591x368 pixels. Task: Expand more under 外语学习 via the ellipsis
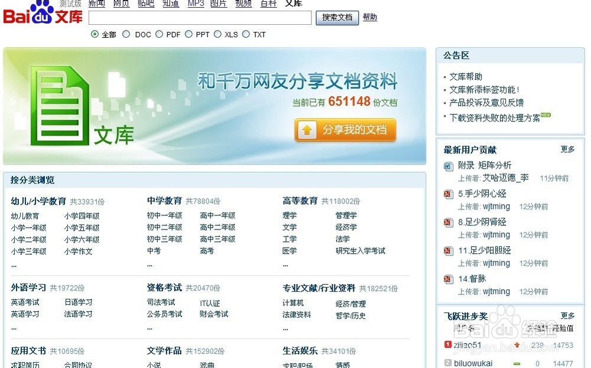pos(14,329)
